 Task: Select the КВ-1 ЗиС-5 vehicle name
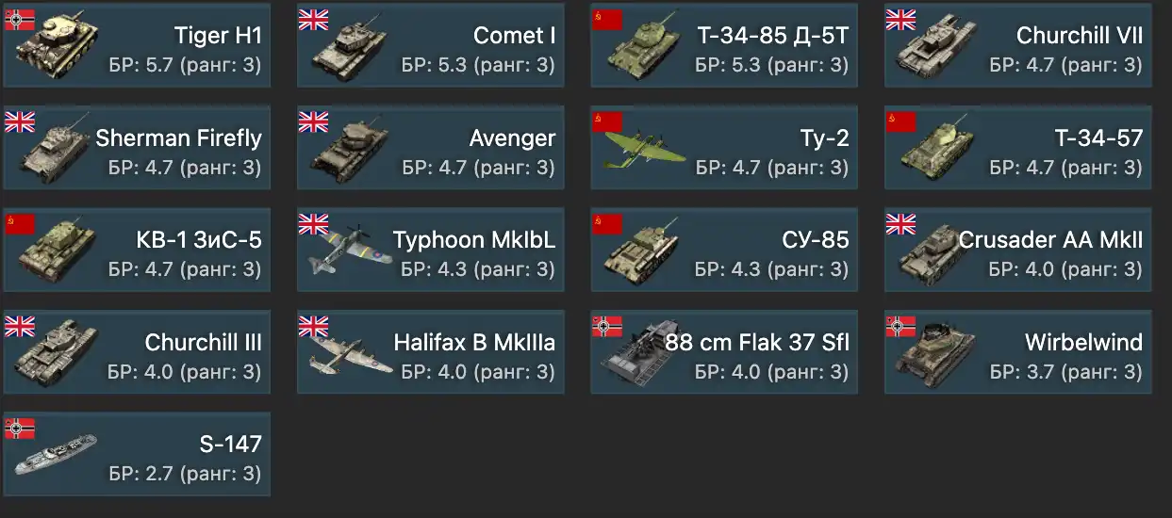coord(200,240)
